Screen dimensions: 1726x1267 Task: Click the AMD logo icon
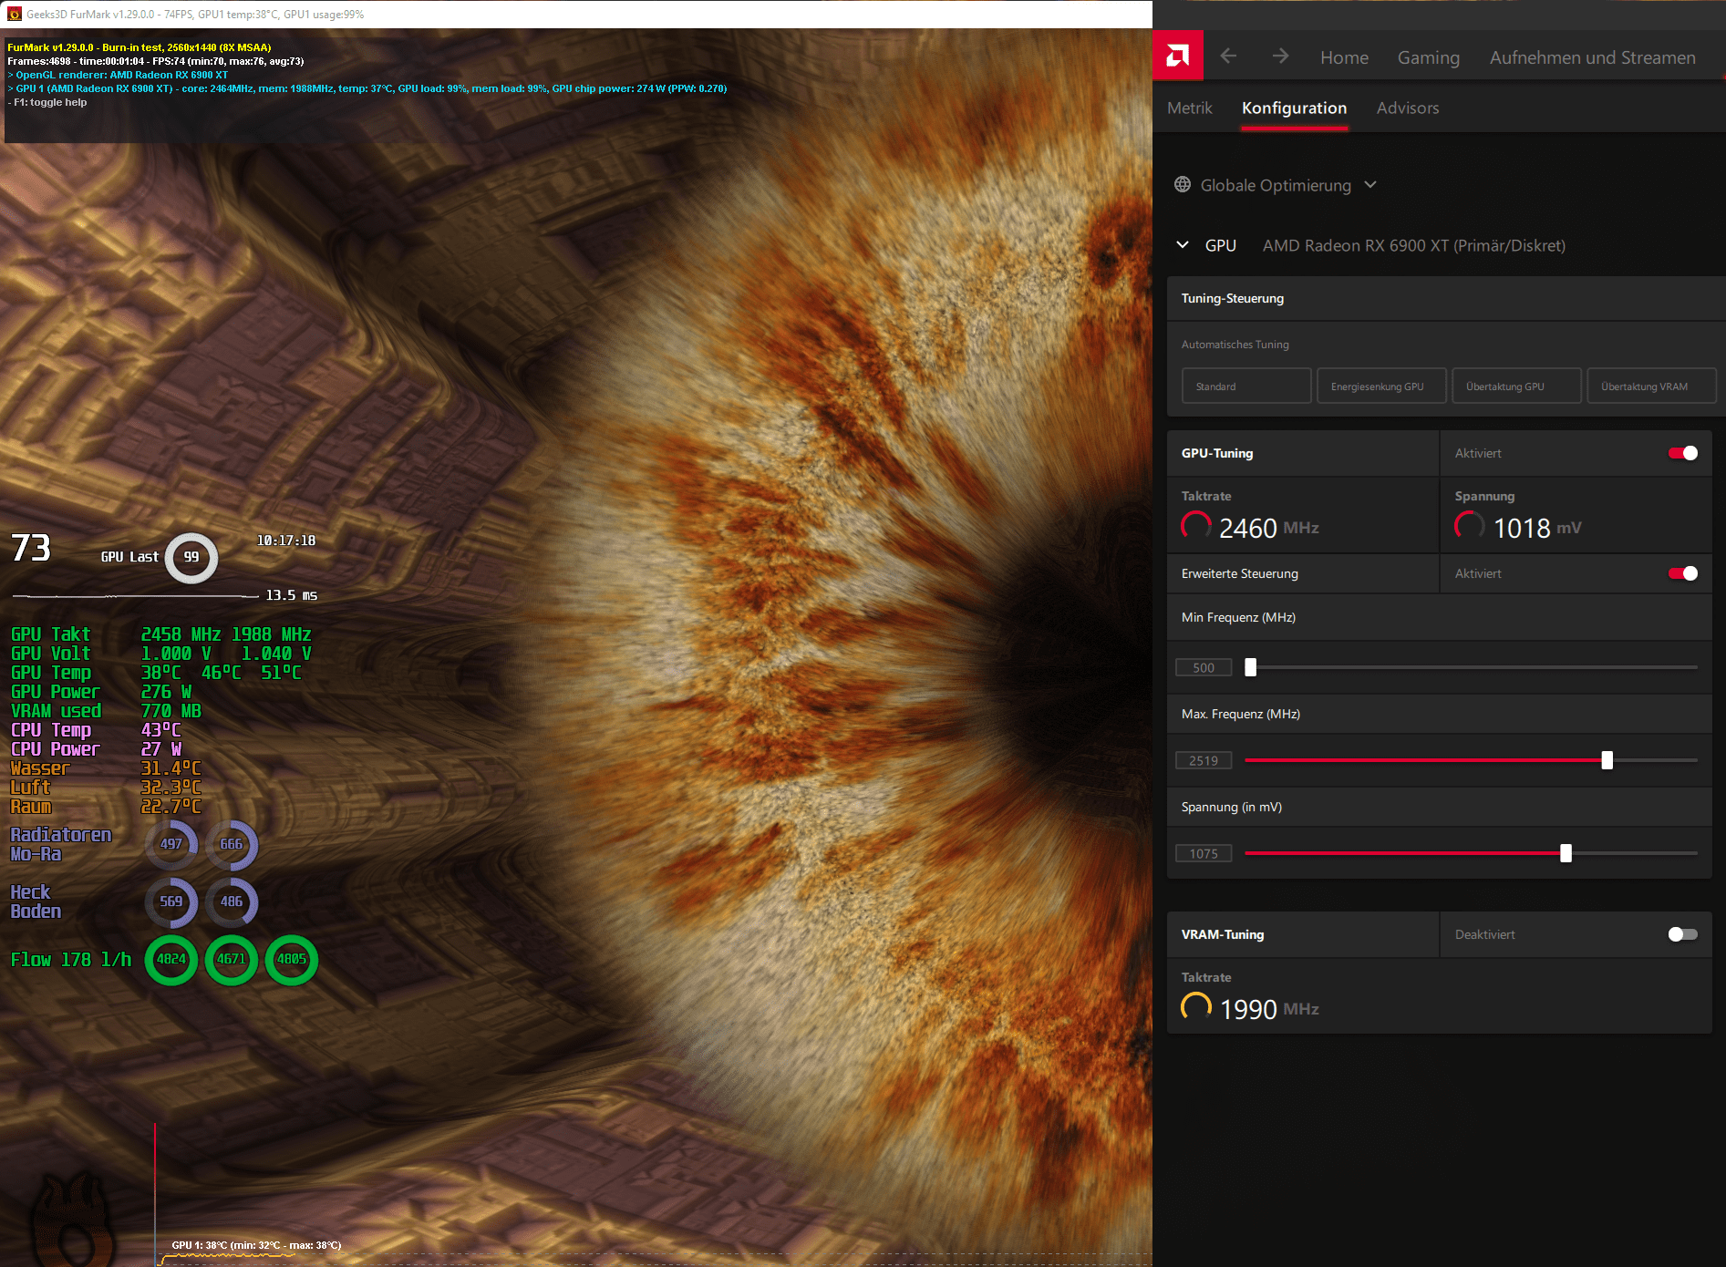[x=1177, y=57]
